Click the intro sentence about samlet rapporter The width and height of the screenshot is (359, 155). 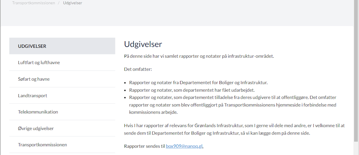point(199,56)
